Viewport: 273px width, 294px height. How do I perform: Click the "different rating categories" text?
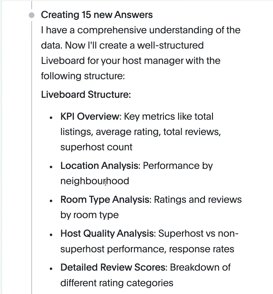(117, 283)
